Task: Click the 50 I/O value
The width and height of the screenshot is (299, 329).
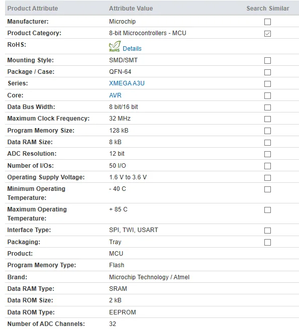Action: [x=118, y=166]
